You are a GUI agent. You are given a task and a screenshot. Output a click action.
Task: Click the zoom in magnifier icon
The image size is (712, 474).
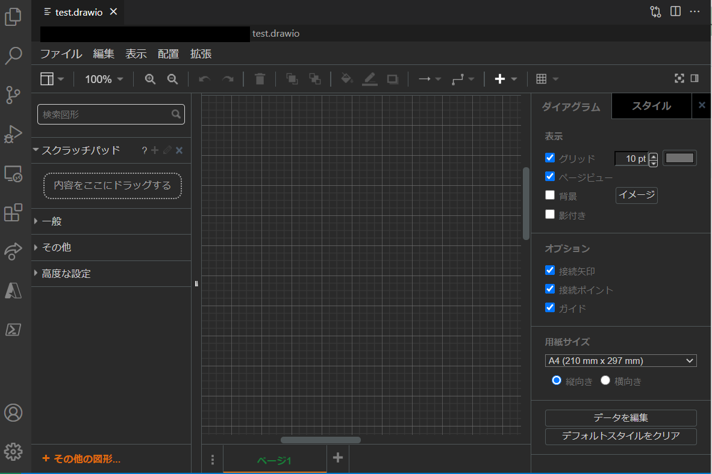(150, 79)
